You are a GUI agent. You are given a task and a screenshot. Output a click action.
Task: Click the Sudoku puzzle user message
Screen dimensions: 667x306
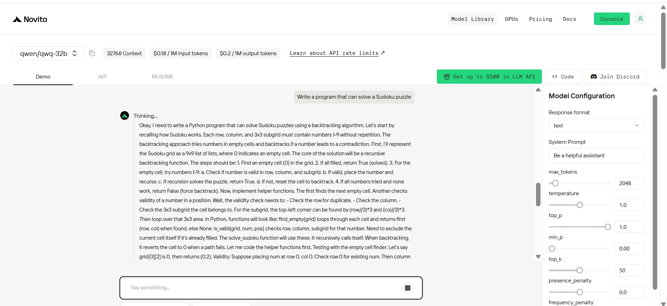pos(354,97)
